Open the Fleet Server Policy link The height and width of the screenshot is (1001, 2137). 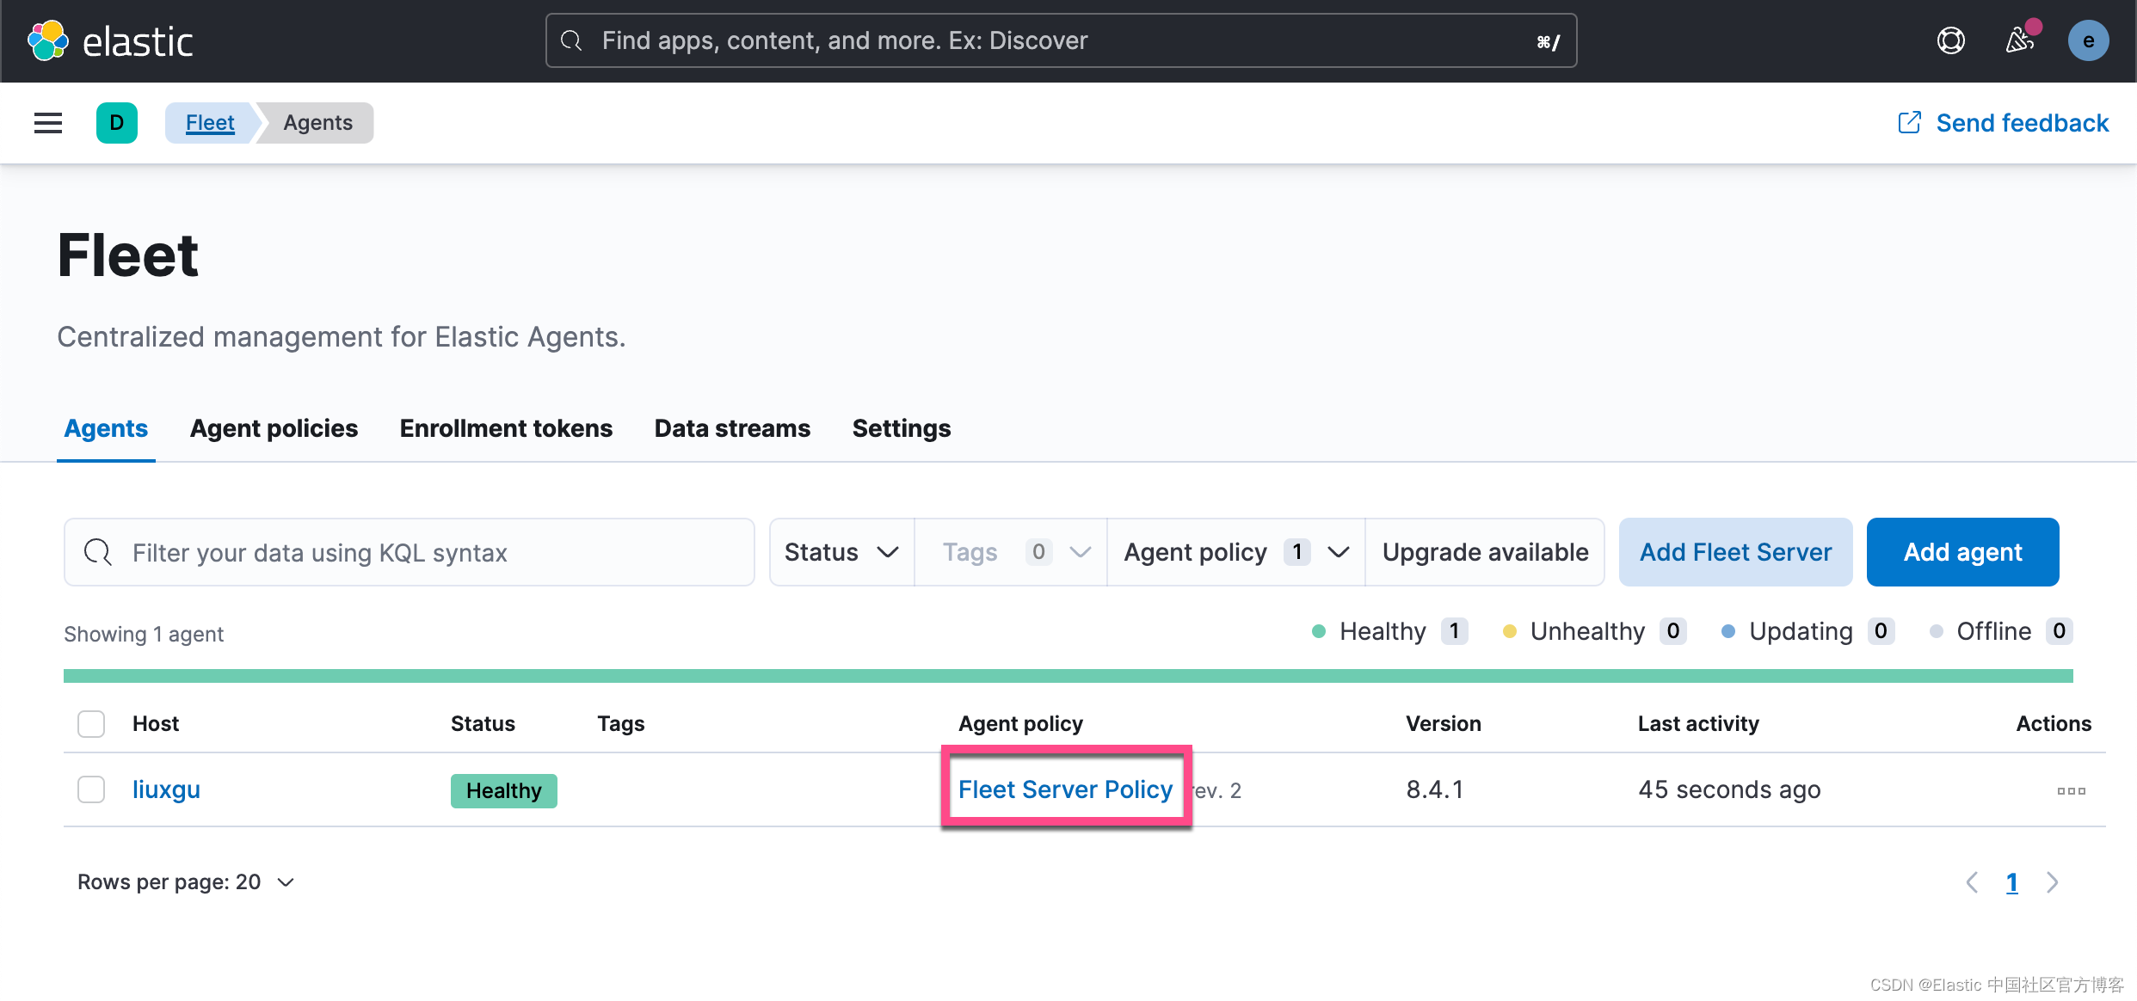click(1065, 789)
